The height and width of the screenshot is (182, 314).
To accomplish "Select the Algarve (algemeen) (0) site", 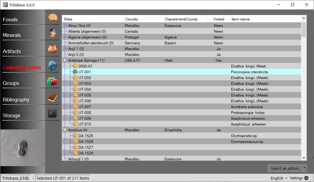I will tap(87, 37).
